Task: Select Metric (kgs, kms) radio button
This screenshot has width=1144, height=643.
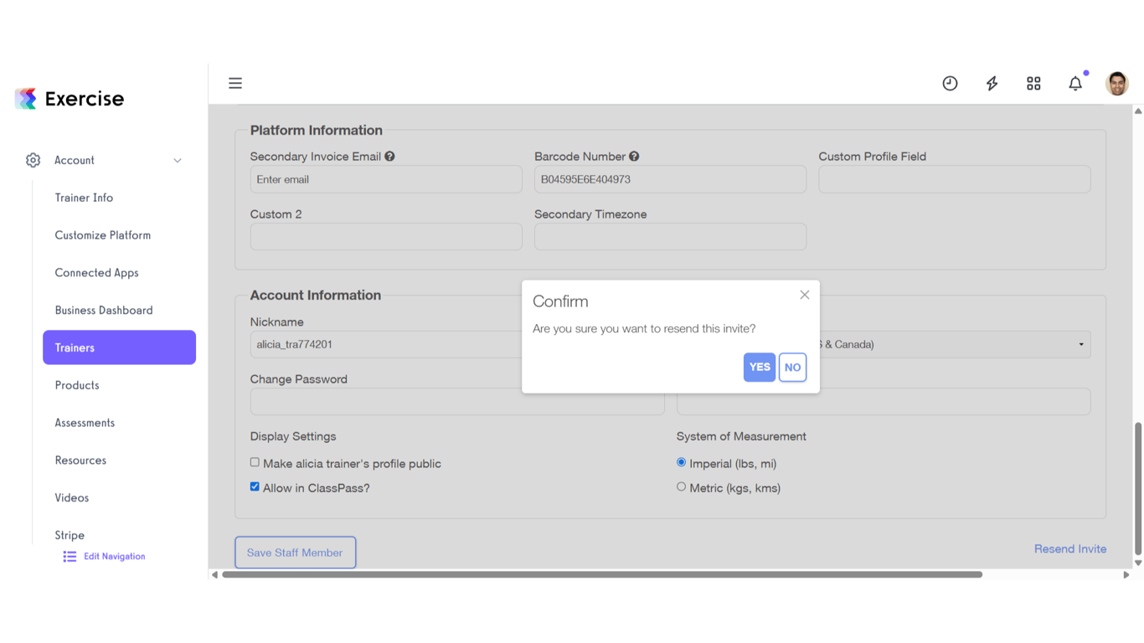Action: click(681, 486)
